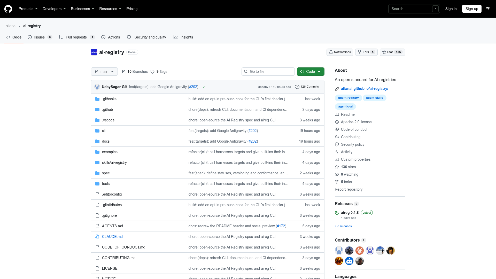Click the cli folder icon
This screenshot has width=496, height=279.
(97, 131)
